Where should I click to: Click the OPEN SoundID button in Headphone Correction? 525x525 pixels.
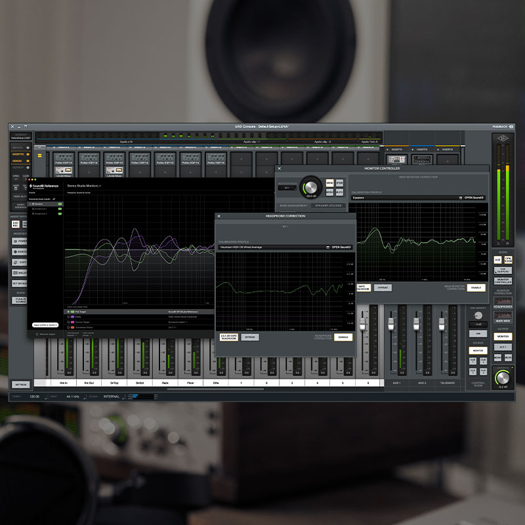point(341,247)
